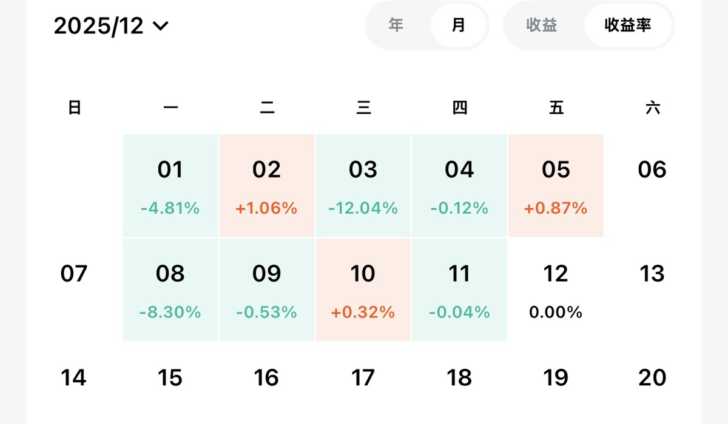Viewport: 728px width, 424px height.
Task: Open December 01 with -4.81%
Action: click(x=170, y=185)
